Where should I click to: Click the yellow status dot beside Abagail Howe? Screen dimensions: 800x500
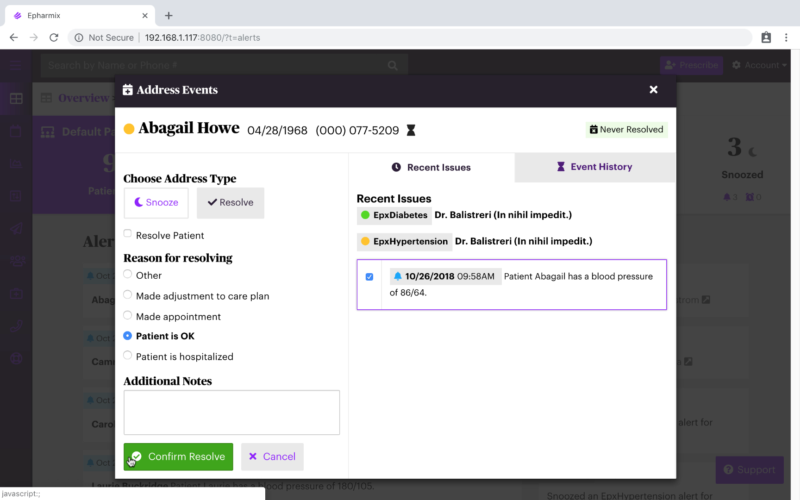129,129
